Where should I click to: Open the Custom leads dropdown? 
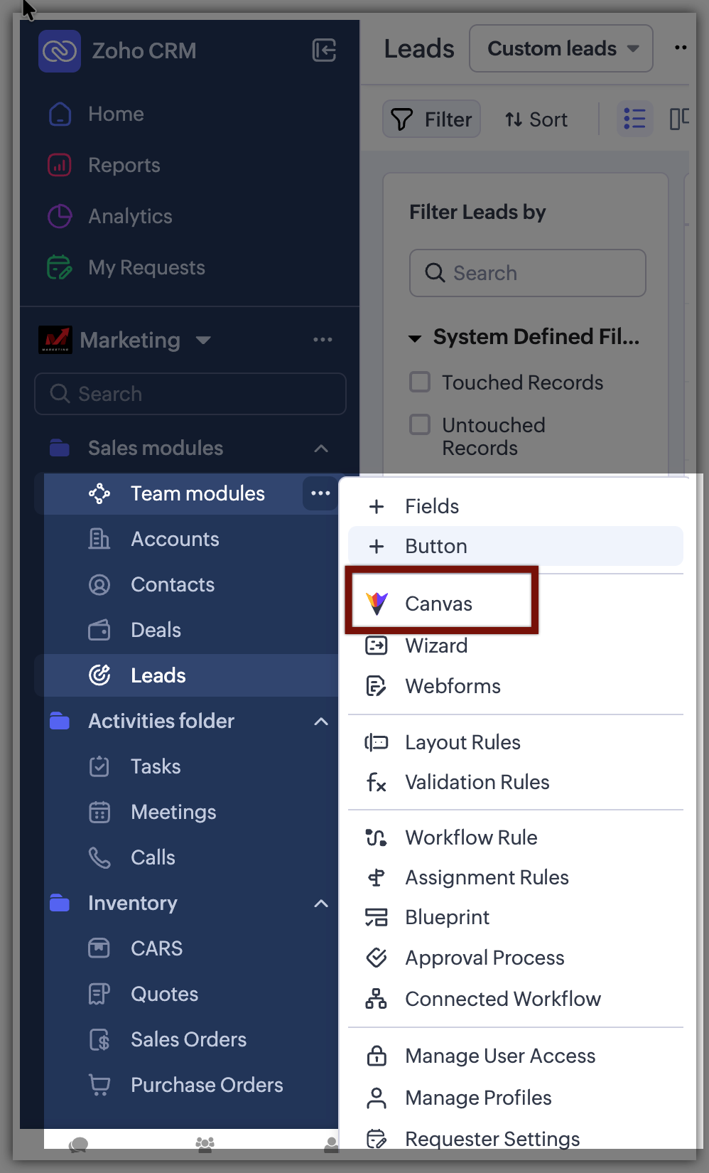561,48
